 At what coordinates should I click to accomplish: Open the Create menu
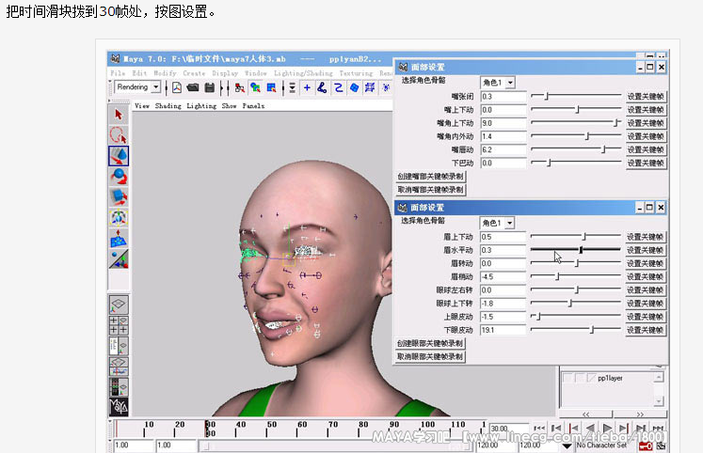click(x=194, y=73)
